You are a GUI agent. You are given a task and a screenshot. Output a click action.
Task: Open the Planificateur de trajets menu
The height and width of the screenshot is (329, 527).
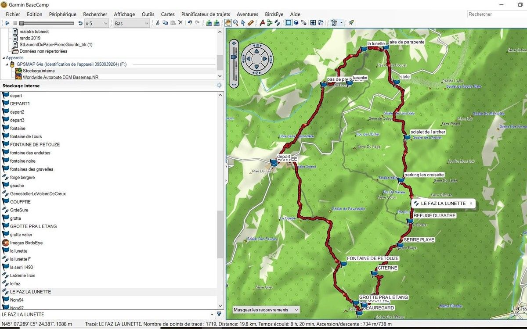point(206,14)
